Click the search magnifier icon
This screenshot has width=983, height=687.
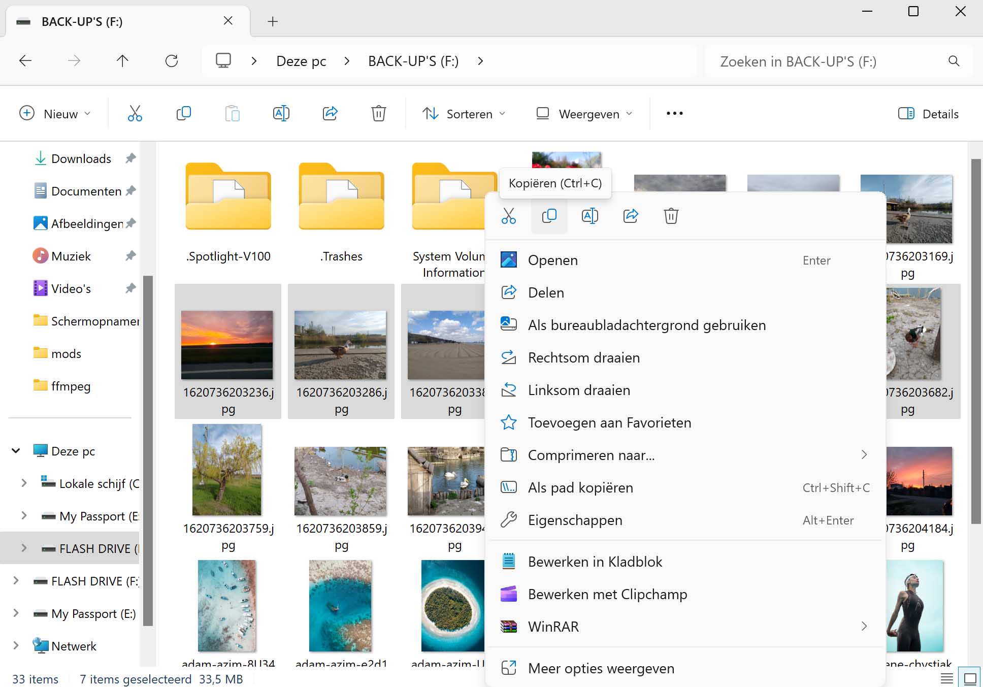[x=954, y=61]
